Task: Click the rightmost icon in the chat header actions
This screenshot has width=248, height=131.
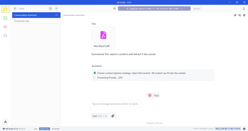Action: tap(244, 15)
